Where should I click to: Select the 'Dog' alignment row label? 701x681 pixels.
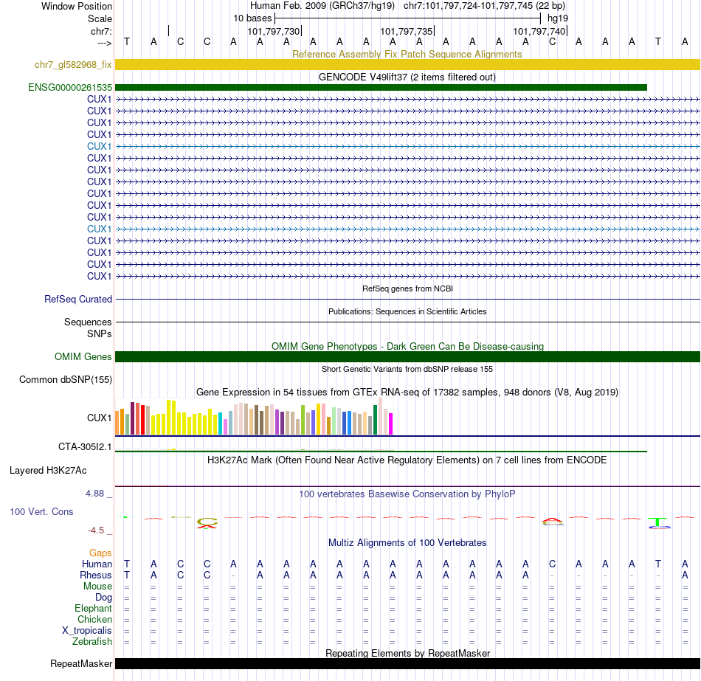[103, 598]
